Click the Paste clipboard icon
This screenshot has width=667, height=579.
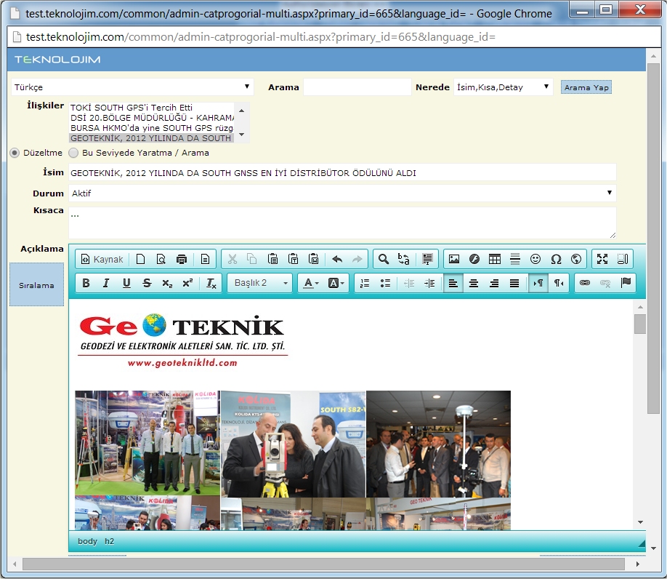click(272, 259)
